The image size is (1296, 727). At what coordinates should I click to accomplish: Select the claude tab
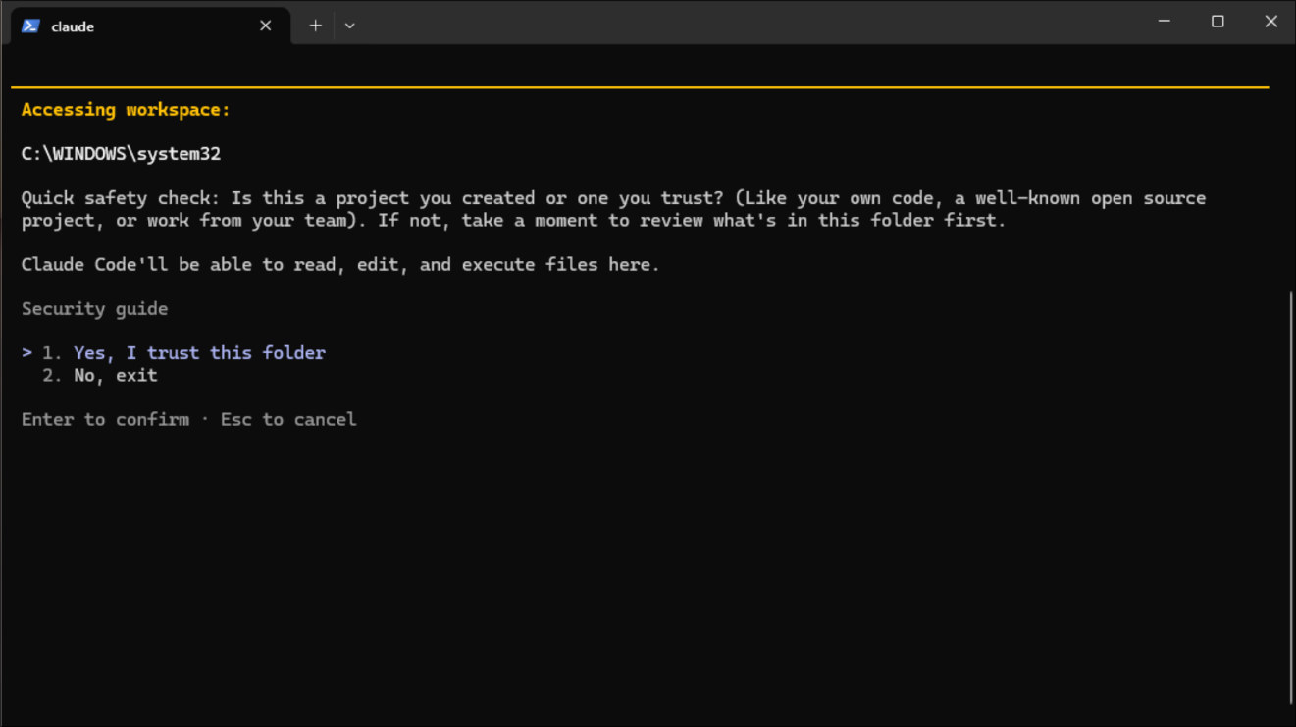click(150, 26)
